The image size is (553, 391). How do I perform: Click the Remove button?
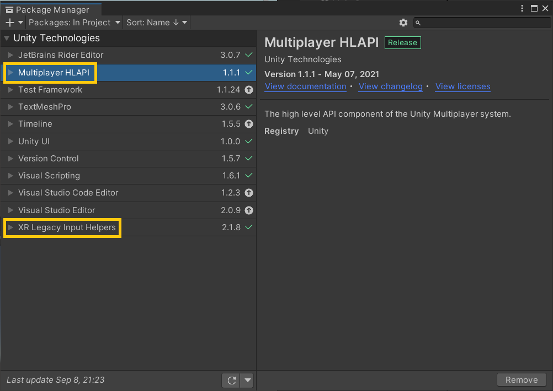(x=522, y=380)
